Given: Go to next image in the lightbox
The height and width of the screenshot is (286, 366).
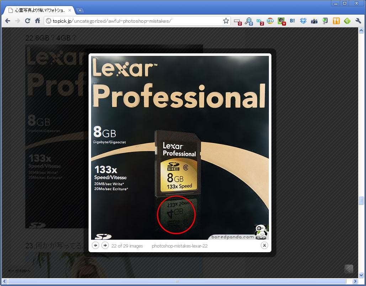Looking at the screenshot, I should pyautogui.click(x=105, y=245).
